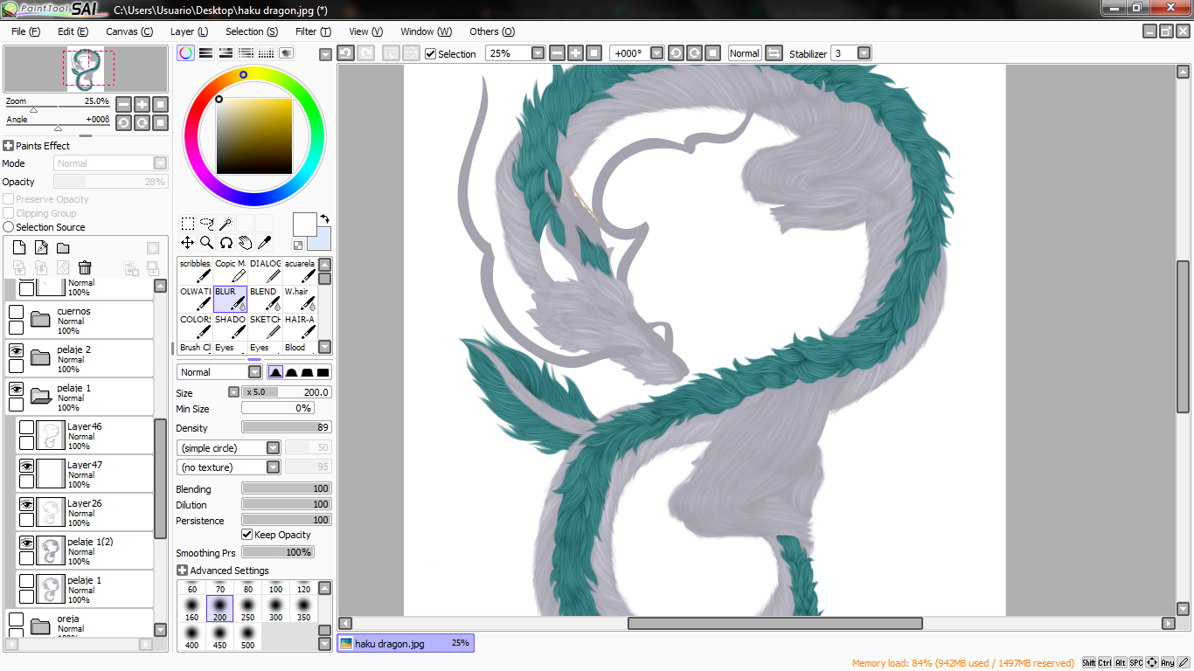Flip the canvas view horizontally

click(x=774, y=53)
